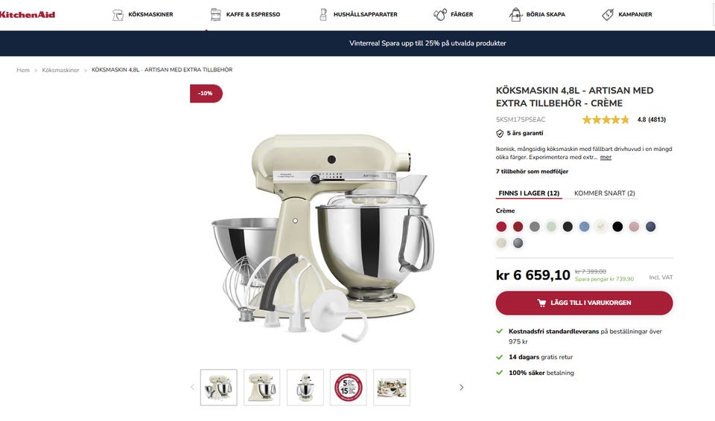Show previous product thumbnails with left arrow
This screenshot has height=421, width=715.
(x=192, y=388)
